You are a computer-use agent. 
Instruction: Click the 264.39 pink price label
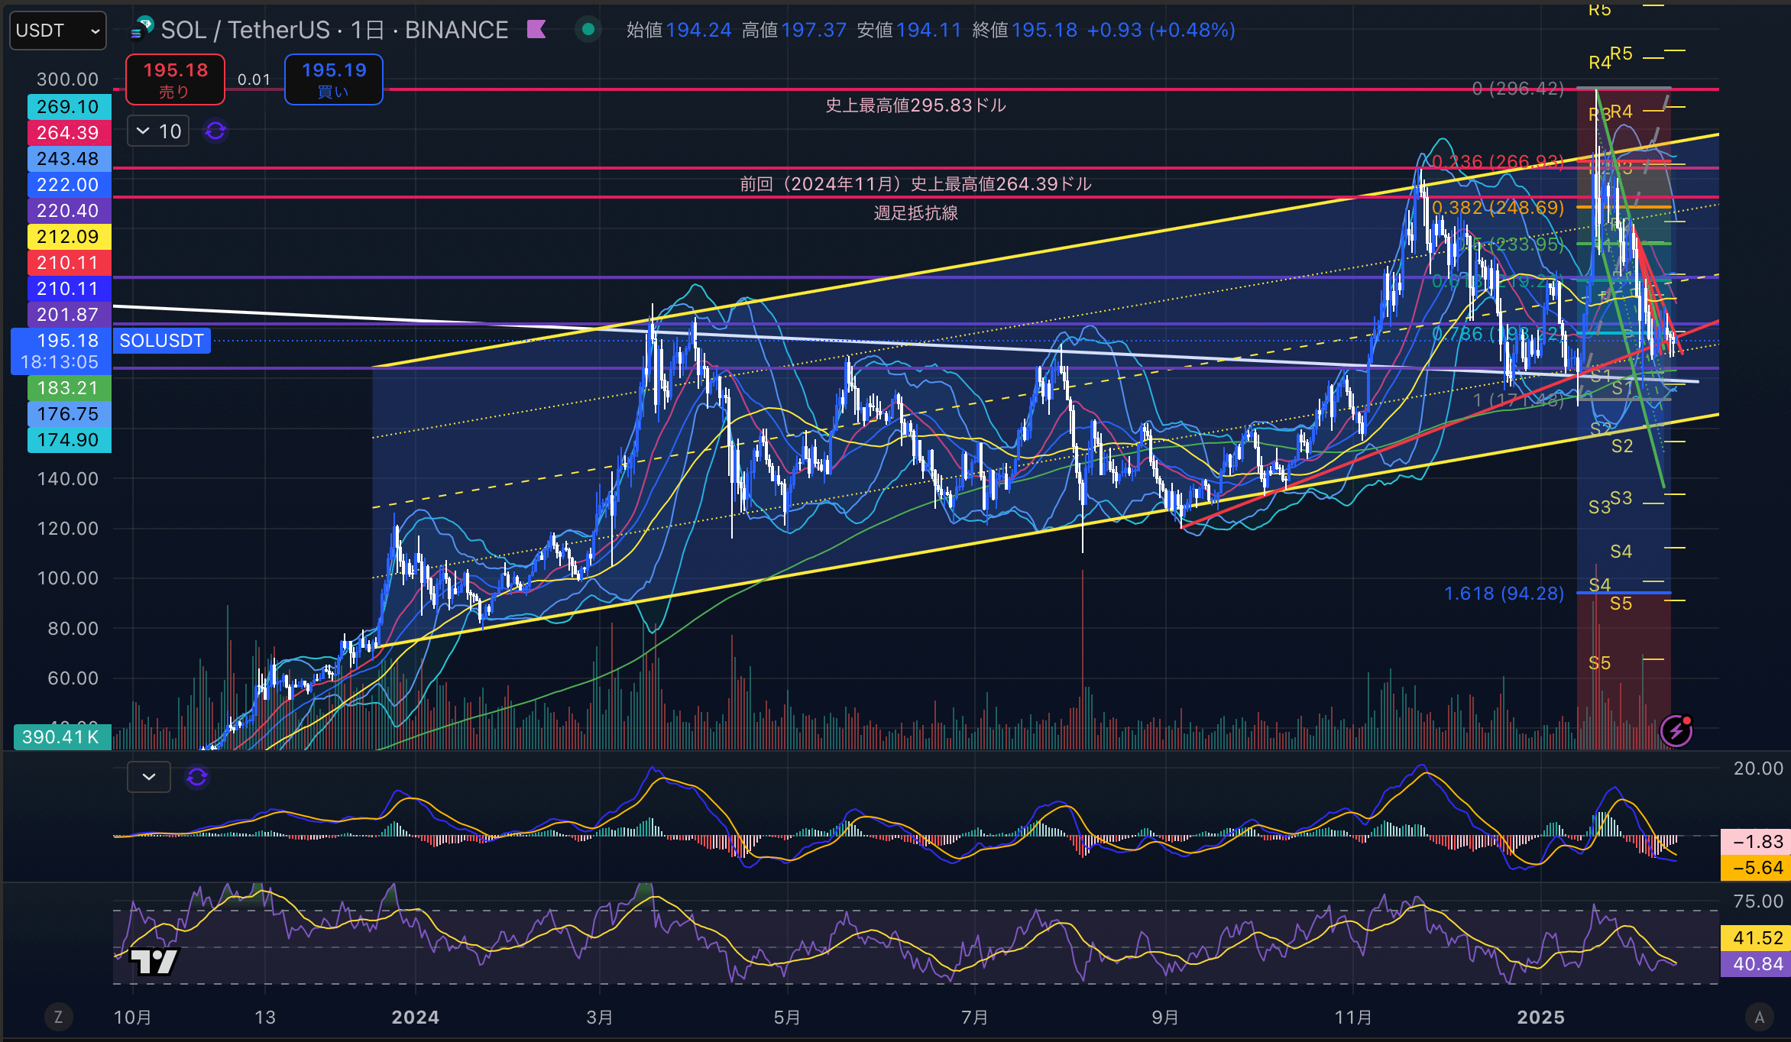click(69, 133)
